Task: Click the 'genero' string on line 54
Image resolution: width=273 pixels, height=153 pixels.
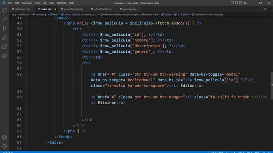Action: pyautogui.click(x=142, y=51)
